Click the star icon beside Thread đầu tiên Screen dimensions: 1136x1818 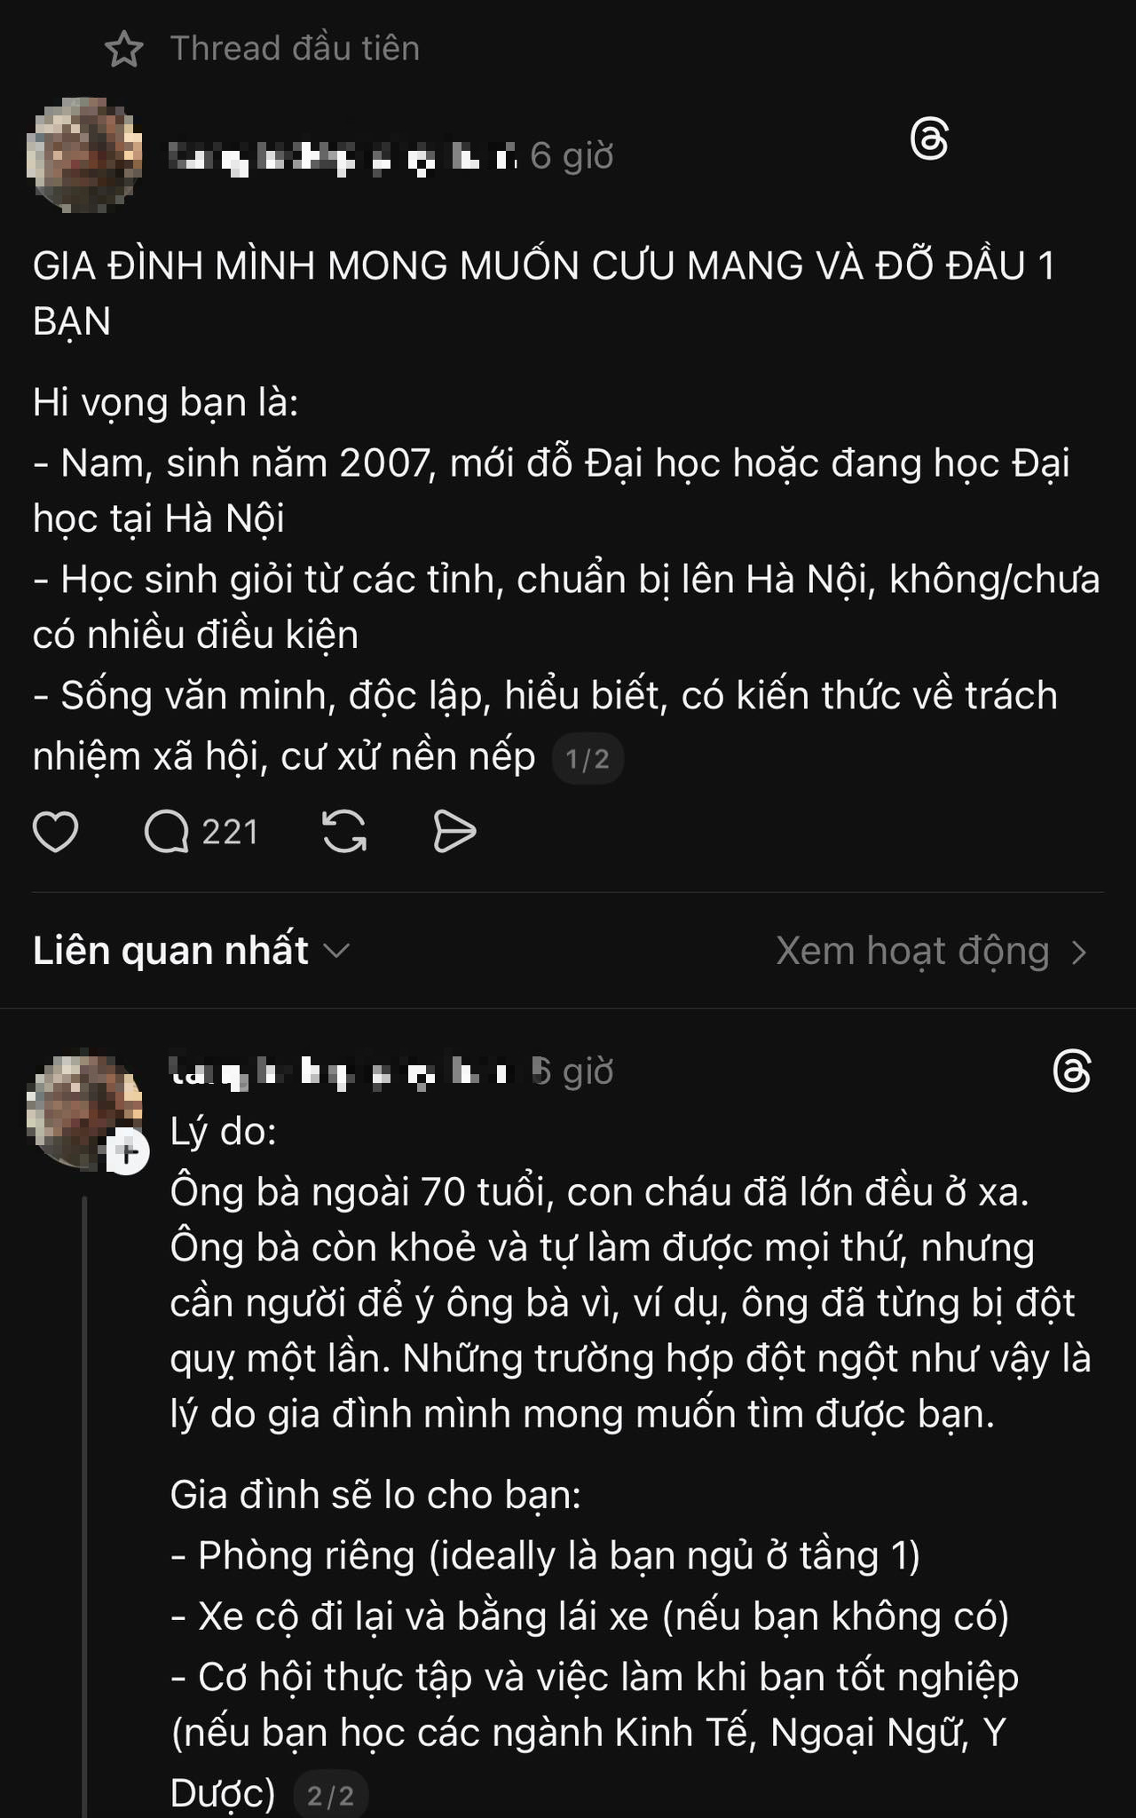click(124, 49)
